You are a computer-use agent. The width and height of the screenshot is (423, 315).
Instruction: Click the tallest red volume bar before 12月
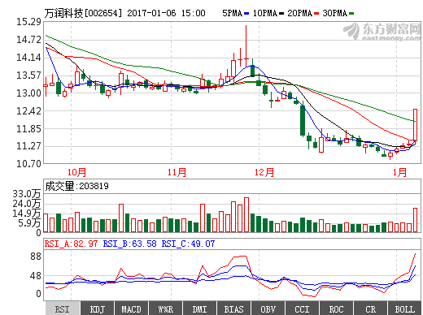[x=246, y=215]
